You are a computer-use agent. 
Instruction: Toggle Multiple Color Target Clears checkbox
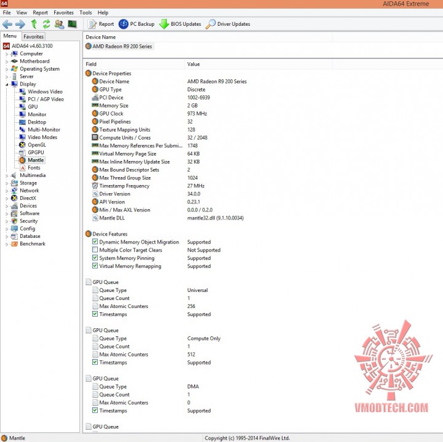click(x=95, y=250)
